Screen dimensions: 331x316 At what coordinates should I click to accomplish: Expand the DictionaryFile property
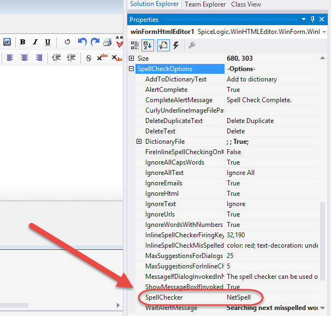(139, 142)
